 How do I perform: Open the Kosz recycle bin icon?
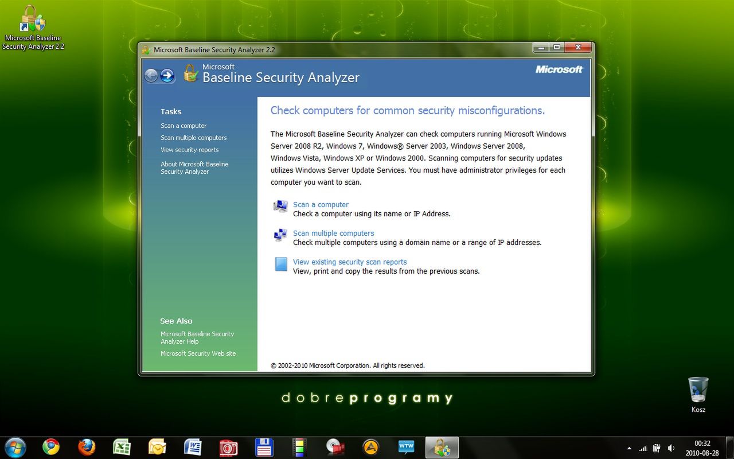[x=698, y=395]
